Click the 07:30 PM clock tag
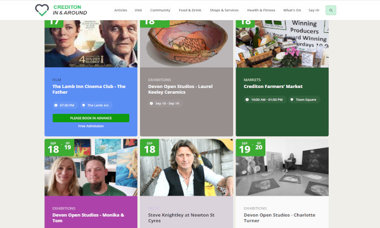Image resolution: width=380 pixels, height=228 pixels. tap(65, 105)
